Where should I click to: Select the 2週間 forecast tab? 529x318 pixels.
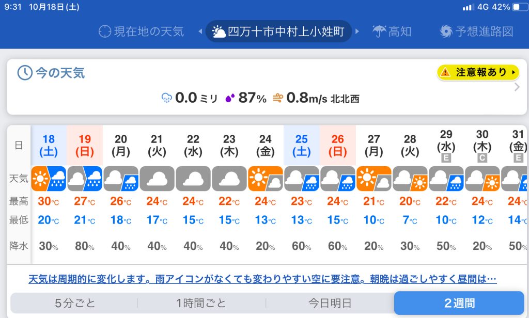coord(459,303)
